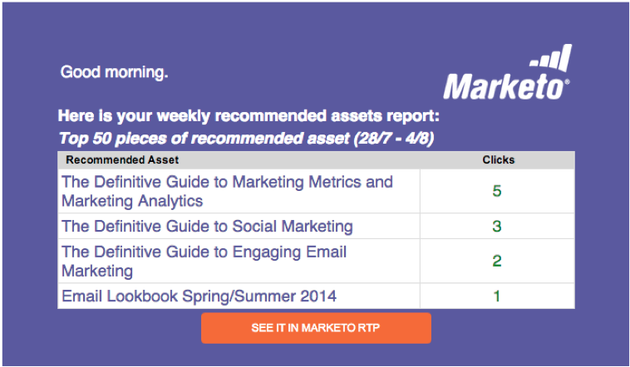
Task: Click the Marketo wordmark logo
Action: (506, 86)
